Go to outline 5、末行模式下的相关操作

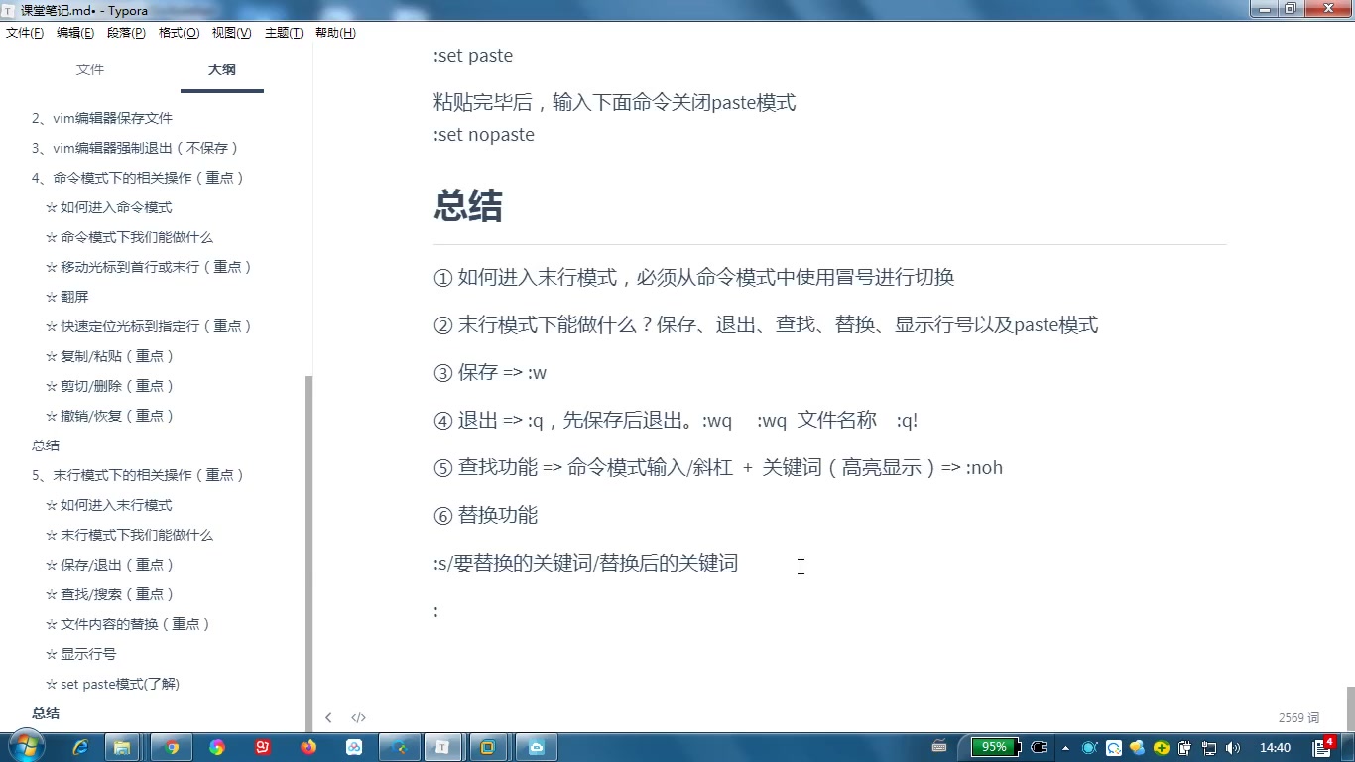[138, 475]
